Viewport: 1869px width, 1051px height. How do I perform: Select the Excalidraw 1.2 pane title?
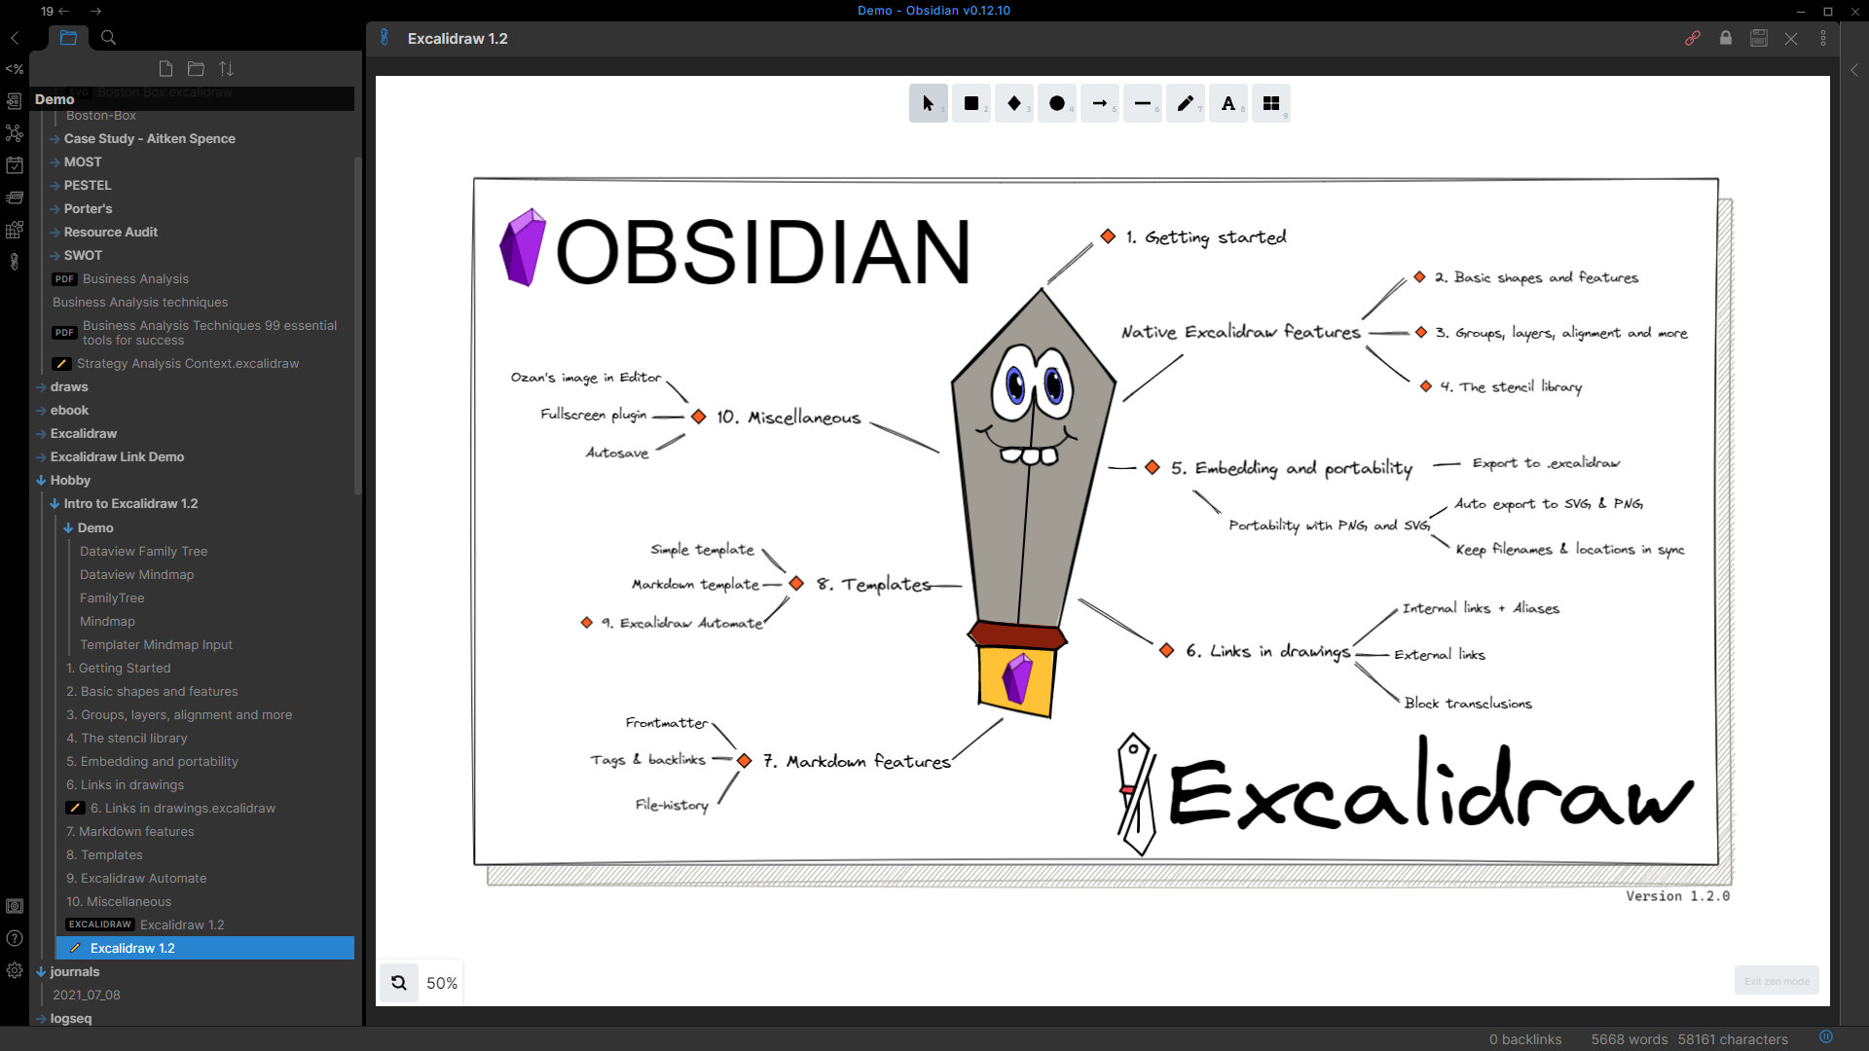pos(458,39)
